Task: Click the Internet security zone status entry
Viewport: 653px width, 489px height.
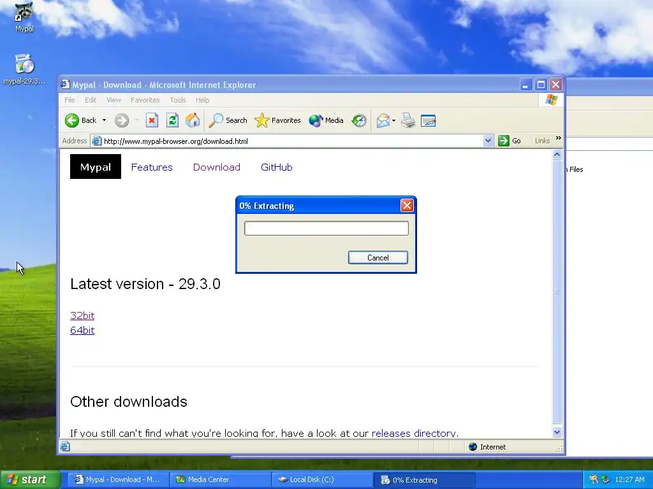Action: point(487,447)
